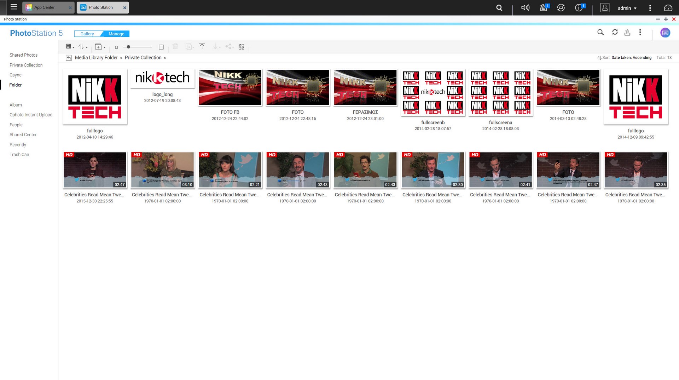Search photos in Photo Station
Image resolution: width=679 pixels, height=380 pixels.
click(600, 32)
